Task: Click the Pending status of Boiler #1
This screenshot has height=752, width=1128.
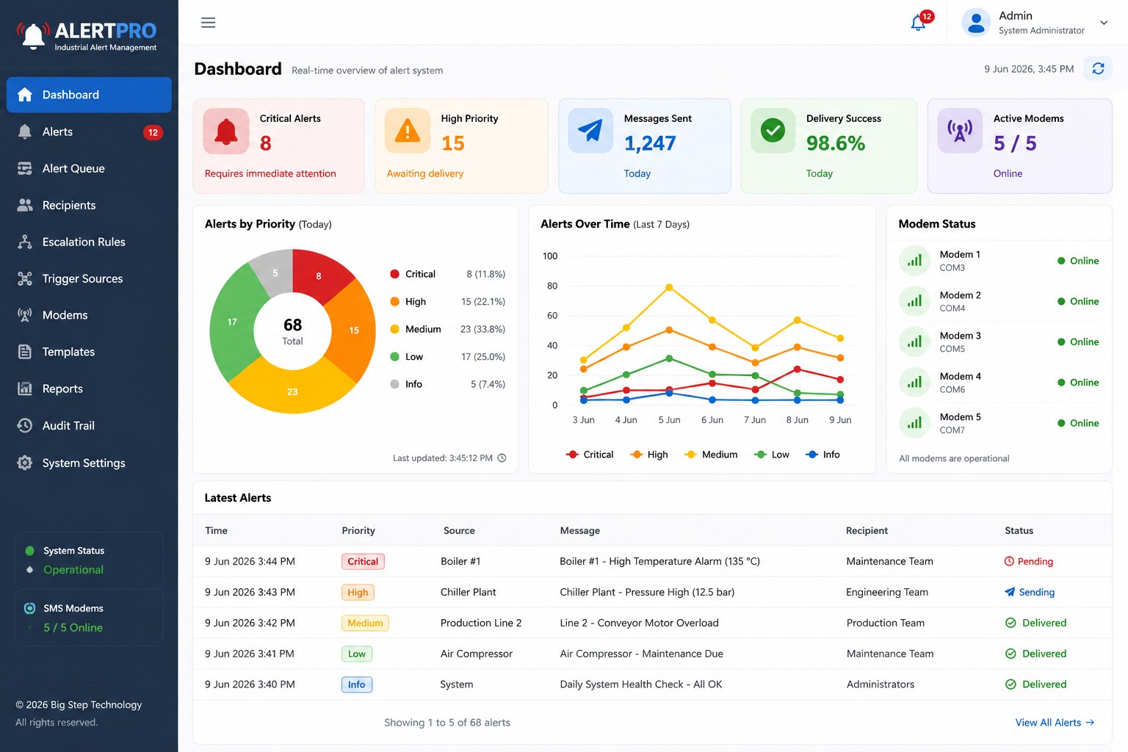Action: pyautogui.click(x=1029, y=562)
